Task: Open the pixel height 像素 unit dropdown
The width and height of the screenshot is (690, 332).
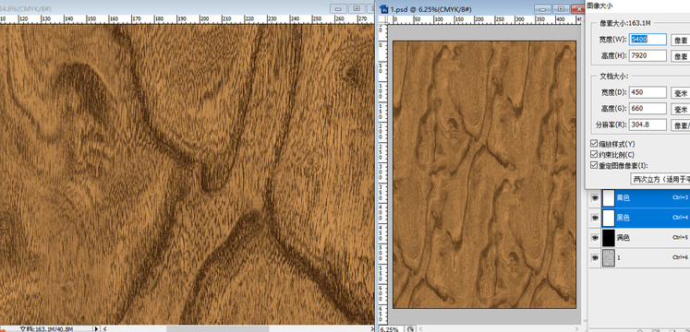Action: click(681, 56)
